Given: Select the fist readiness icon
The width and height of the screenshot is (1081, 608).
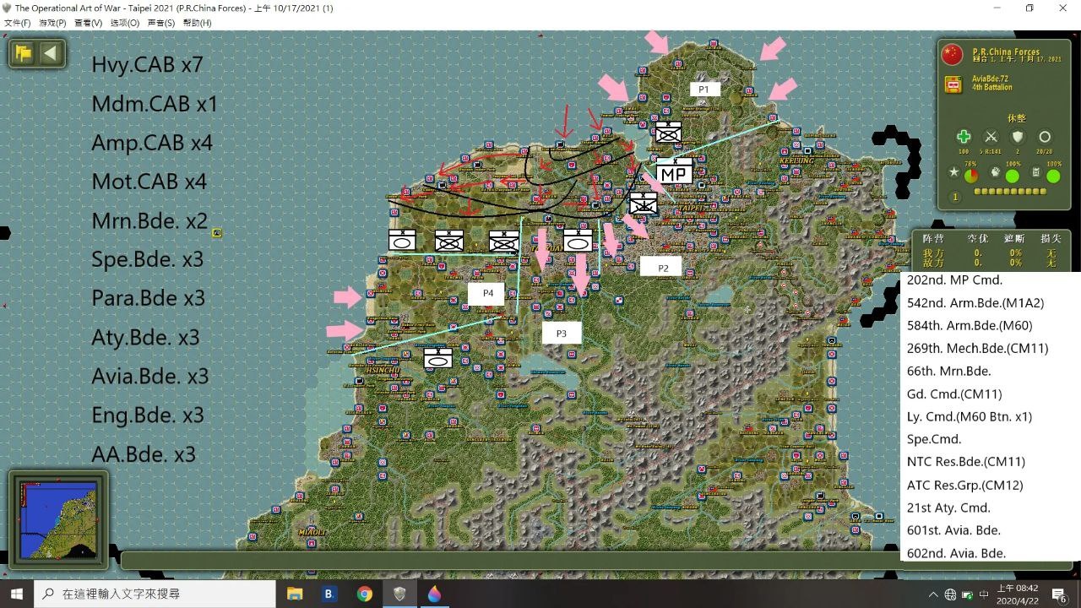Looking at the screenshot, I should pyautogui.click(x=996, y=172).
